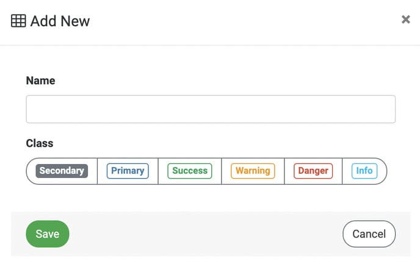Click the Class field label
This screenshot has width=420, height=267.
(40, 143)
